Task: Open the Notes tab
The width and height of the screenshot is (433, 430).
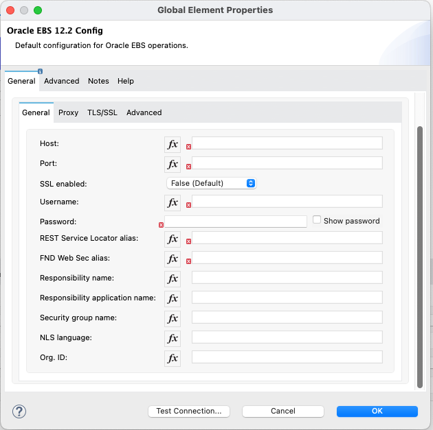Action: (98, 81)
